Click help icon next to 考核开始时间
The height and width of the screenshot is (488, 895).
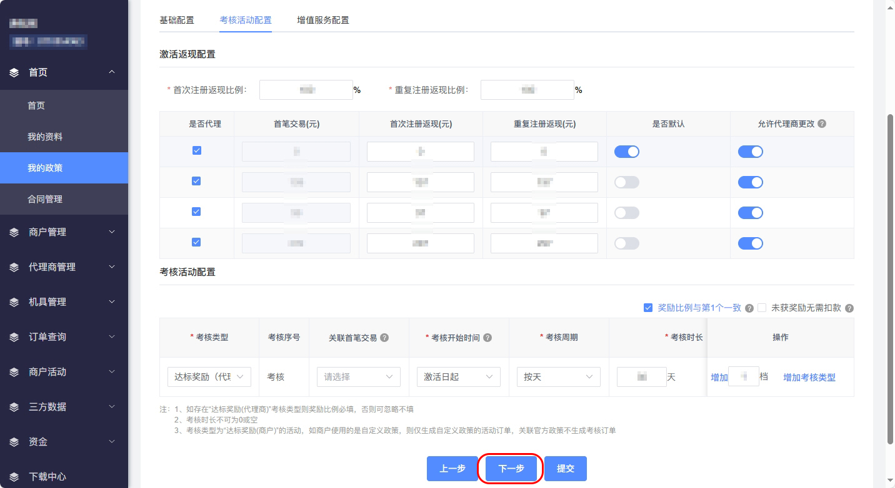487,338
